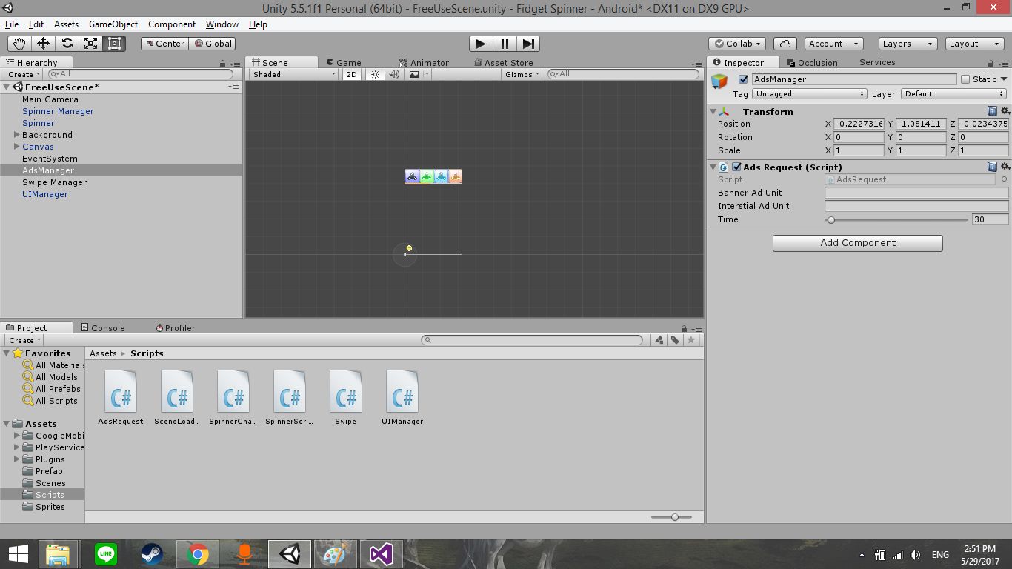Select the Scale tool

tap(90, 44)
